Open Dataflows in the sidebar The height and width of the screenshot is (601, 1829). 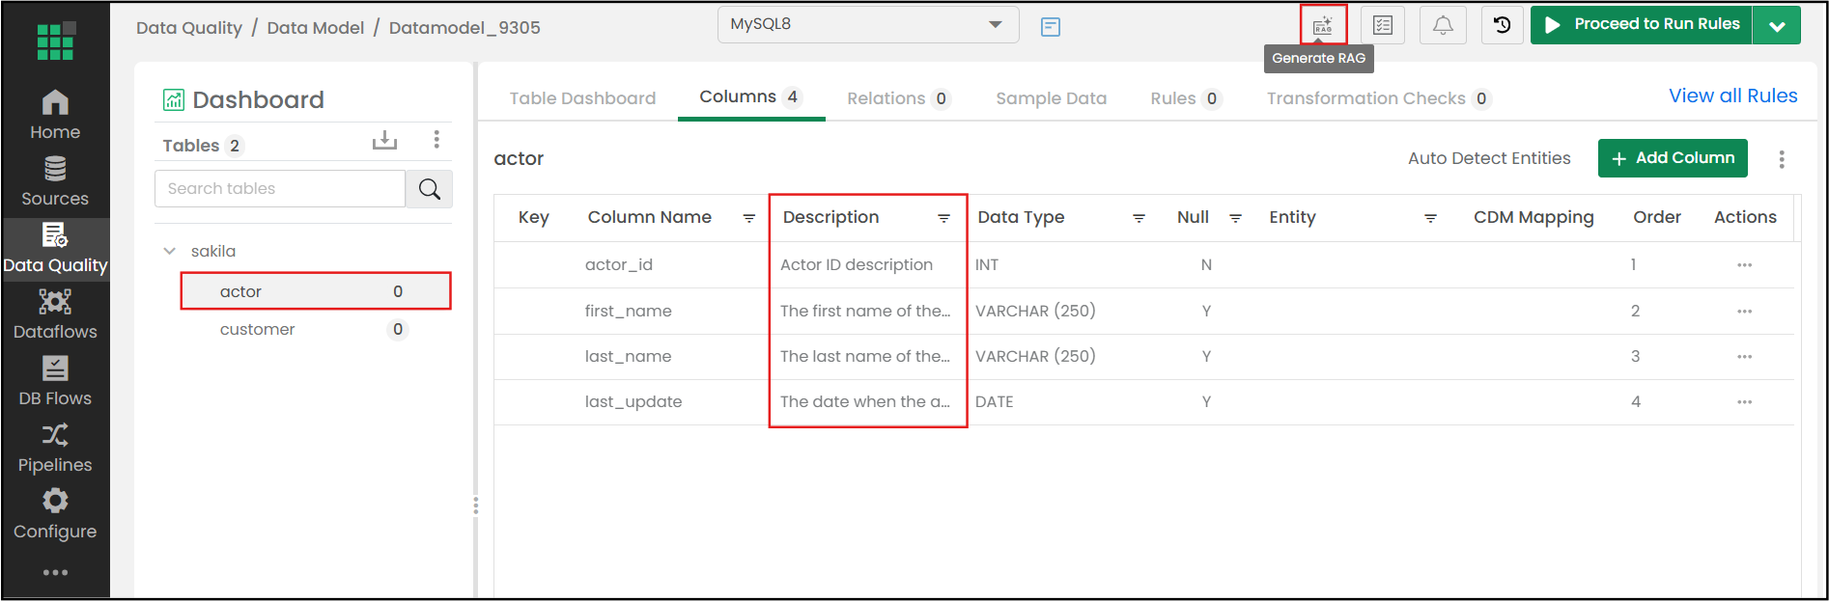coord(55,314)
